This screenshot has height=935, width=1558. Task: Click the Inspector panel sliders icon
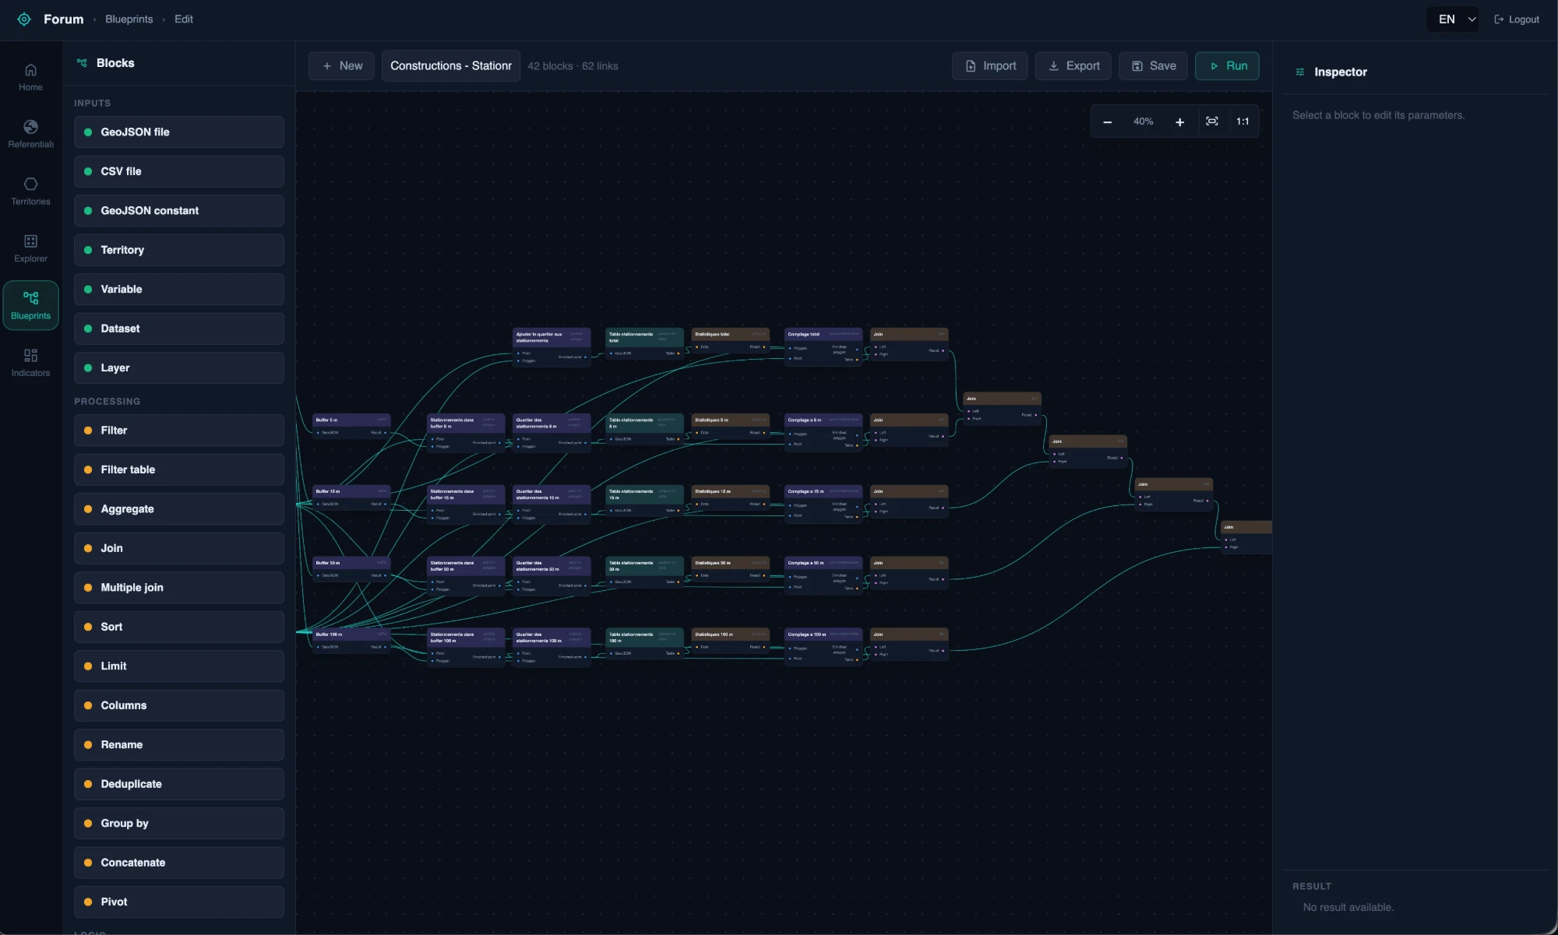point(1300,72)
